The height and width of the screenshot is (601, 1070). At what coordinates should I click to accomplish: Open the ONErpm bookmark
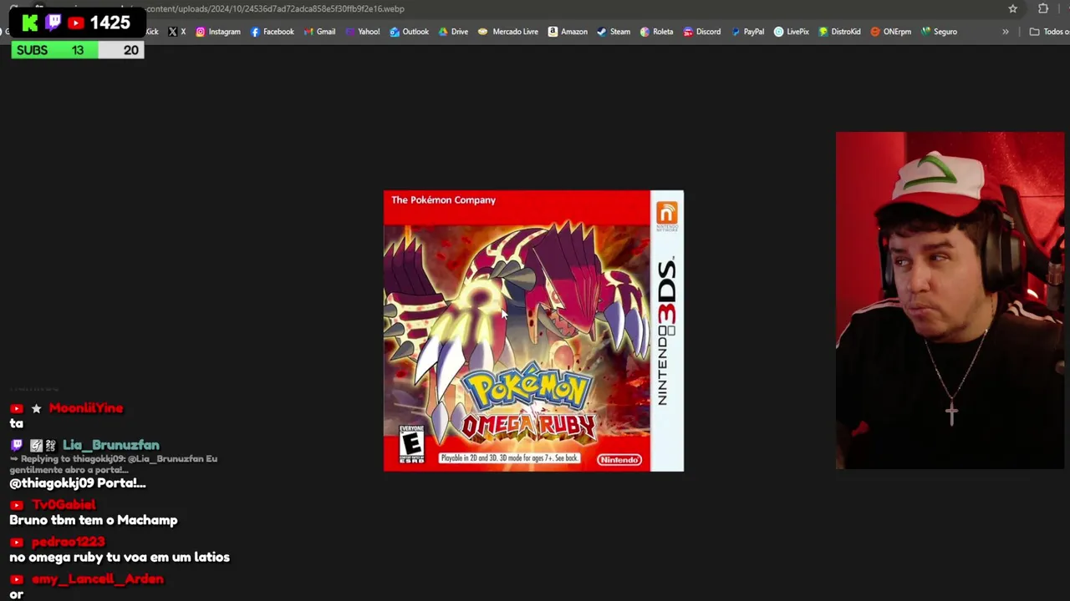click(x=891, y=32)
